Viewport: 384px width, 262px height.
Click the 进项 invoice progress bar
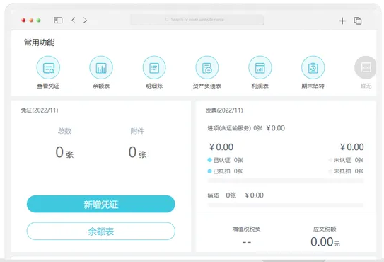click(x=286, y=181)
